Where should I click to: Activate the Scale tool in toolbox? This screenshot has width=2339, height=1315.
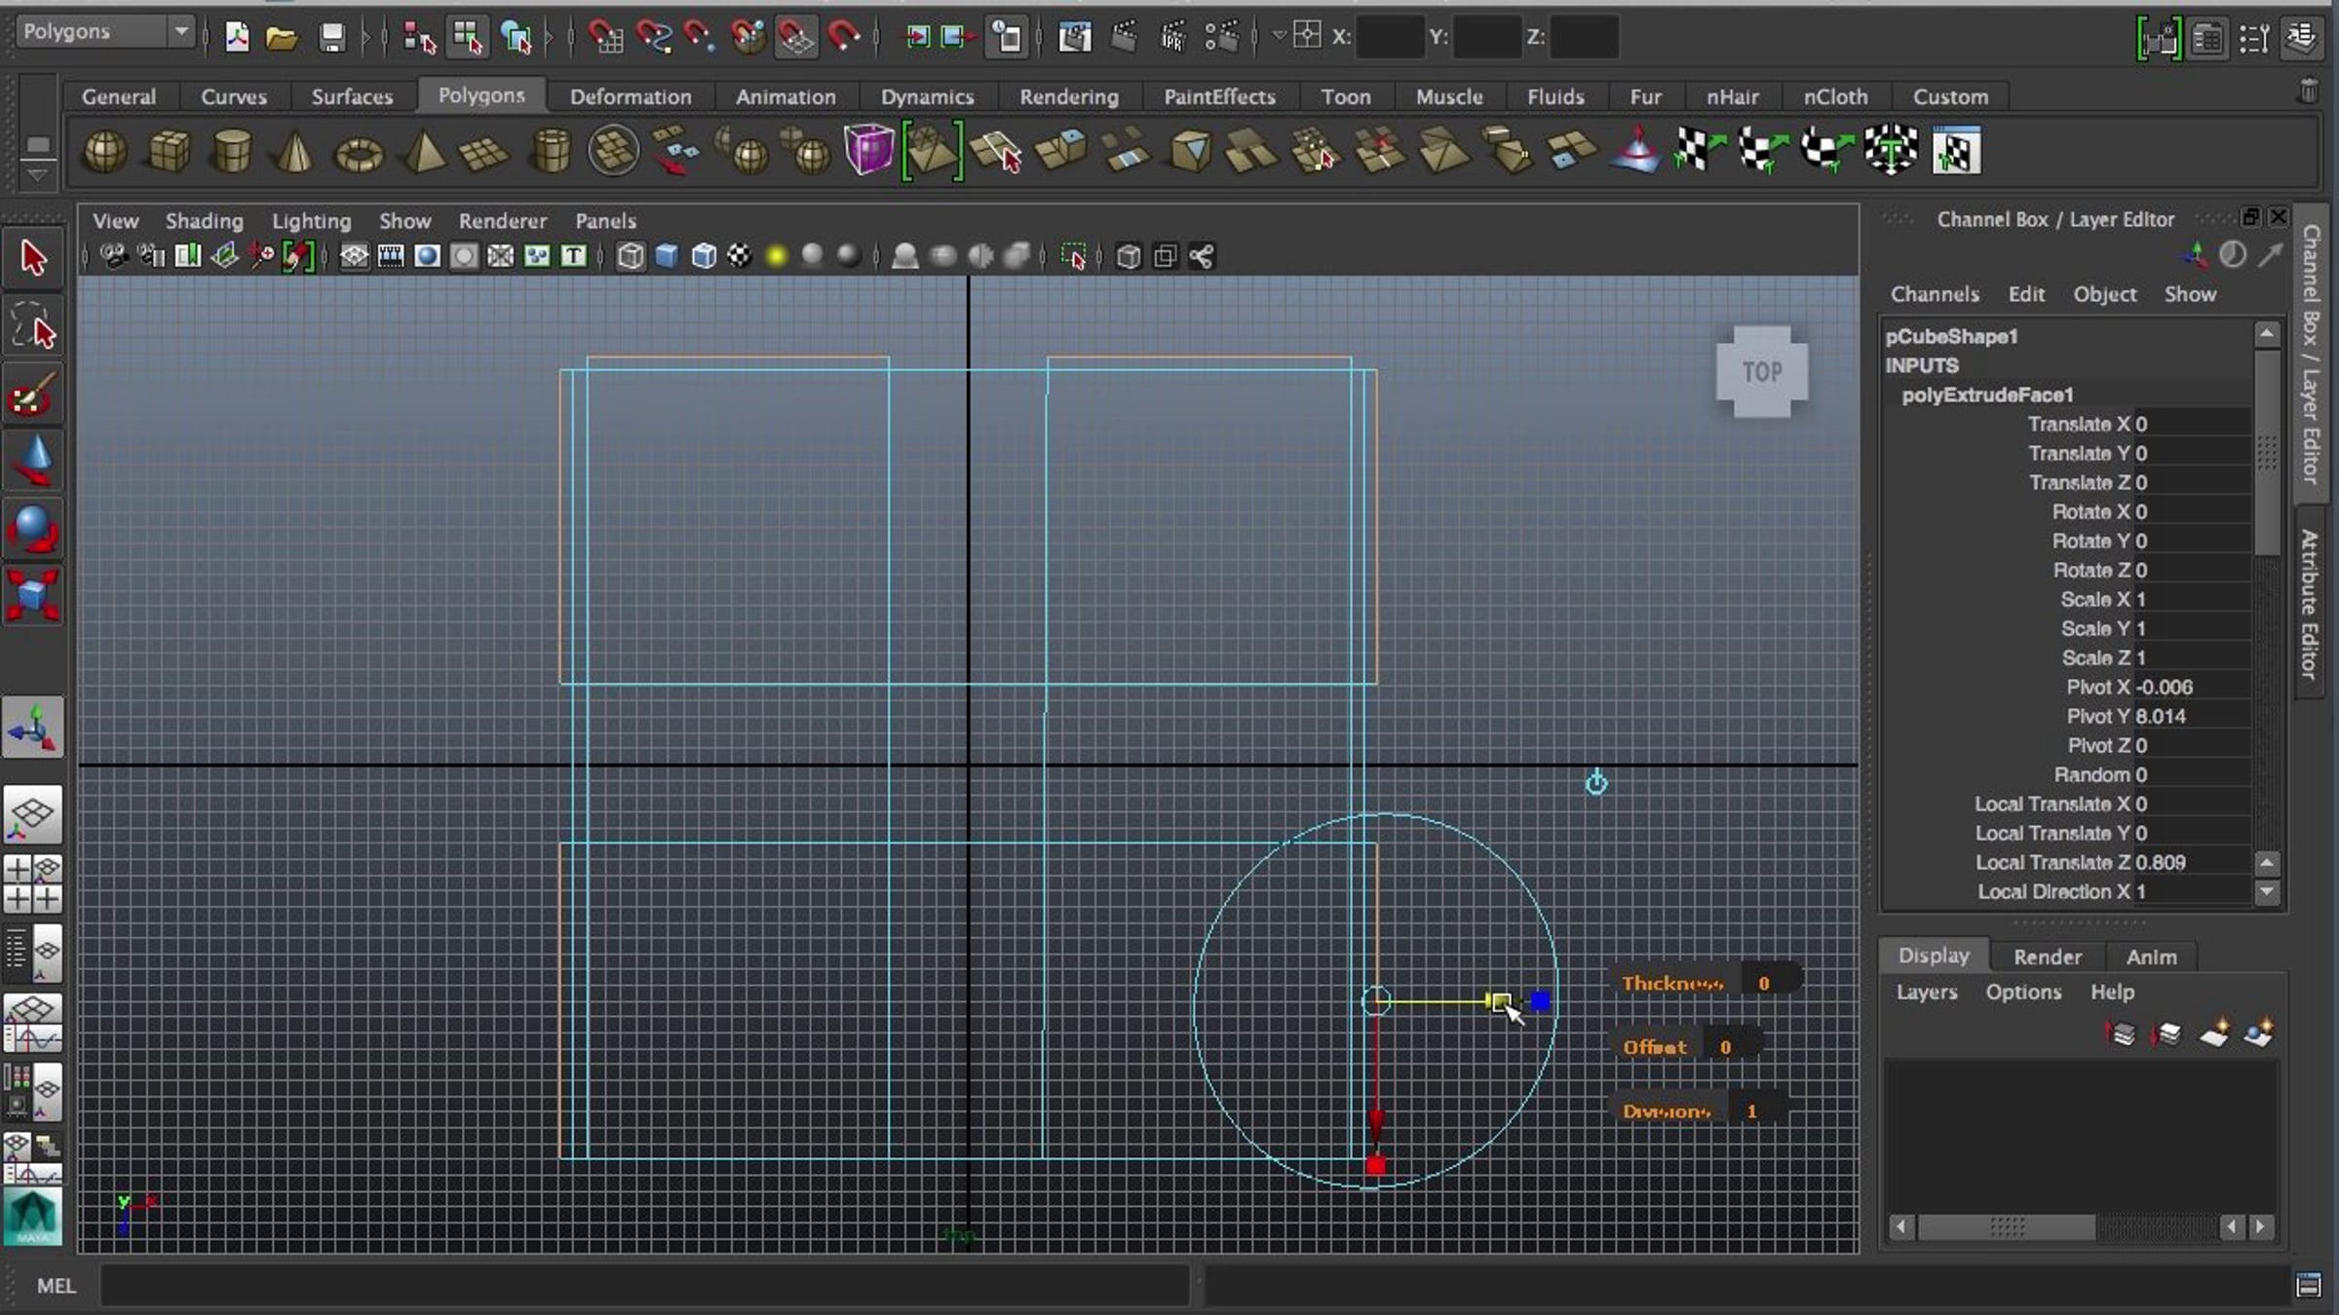click(x=32, y=595)
